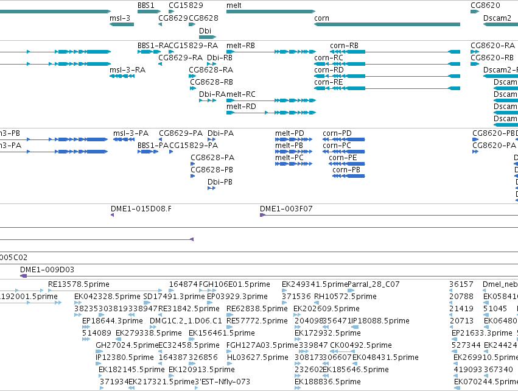
Task: Click the 3'EST-Nfly-073 EST label
Action: point(222,382)
